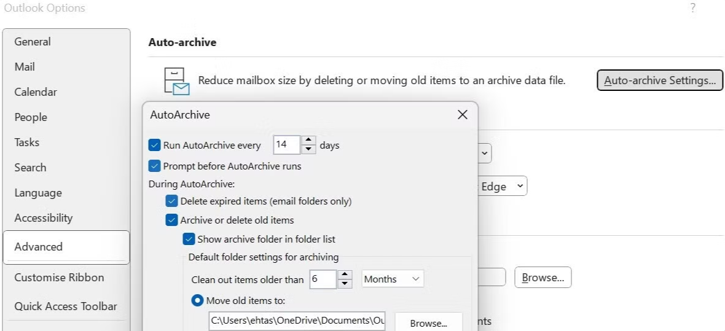Click the AutoArchive days number field
This screenshot has height=331, width=725.
point(287,145)
